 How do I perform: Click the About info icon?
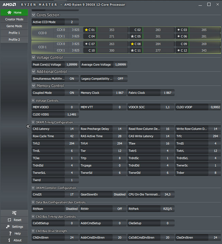[x=9, y=240]
